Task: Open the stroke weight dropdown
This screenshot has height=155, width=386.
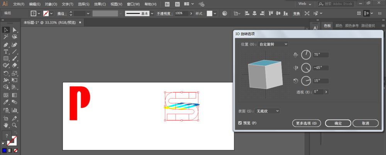Action: [x=88, y=13]
